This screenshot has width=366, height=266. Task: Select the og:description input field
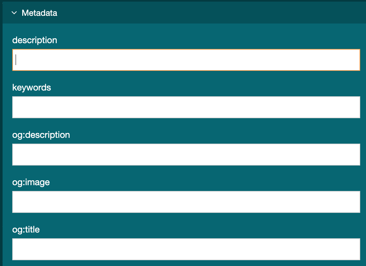[186, 155]
